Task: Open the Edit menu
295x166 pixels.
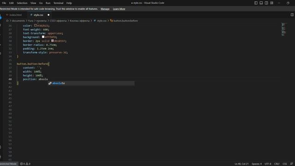Action: [11, 3]
